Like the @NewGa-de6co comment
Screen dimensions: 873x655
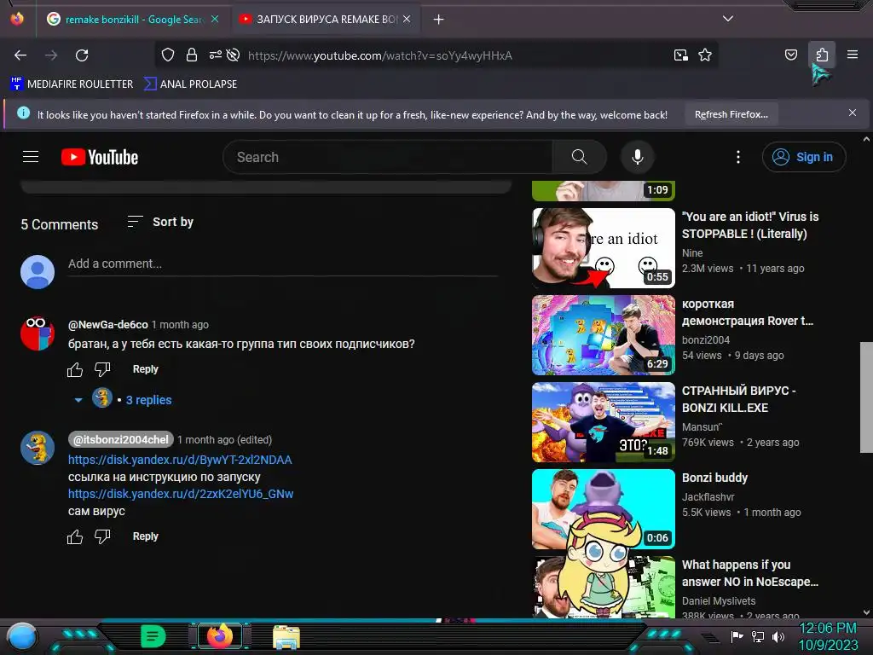point(75,369)
